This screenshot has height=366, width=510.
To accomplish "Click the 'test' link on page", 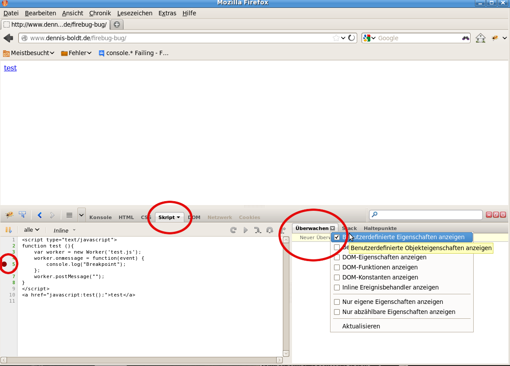I will coord(10,68).
